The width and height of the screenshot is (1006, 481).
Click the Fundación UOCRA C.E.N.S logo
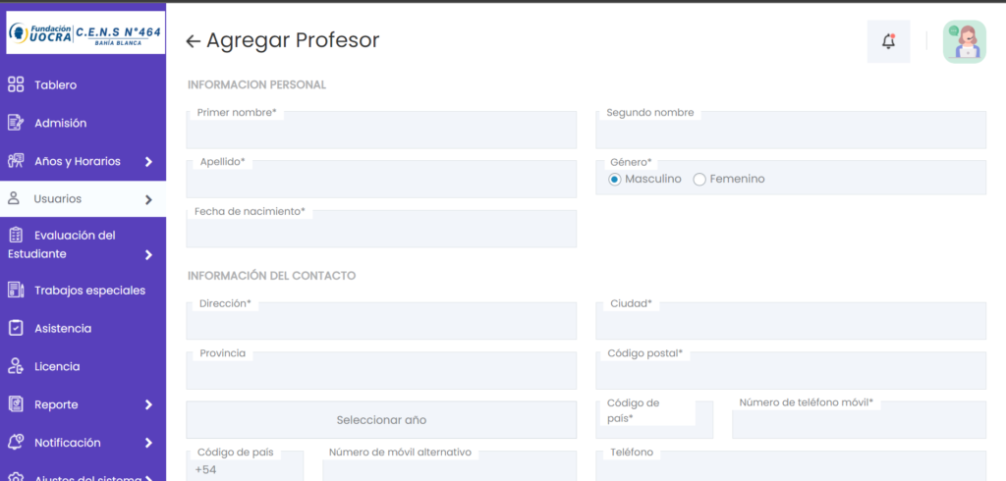coord(85,32)
